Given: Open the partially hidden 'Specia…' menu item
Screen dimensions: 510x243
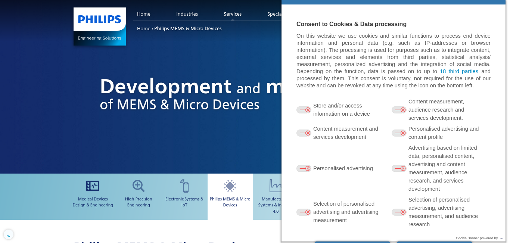Looking at the screenshot, I should click(x=274, y=14).
